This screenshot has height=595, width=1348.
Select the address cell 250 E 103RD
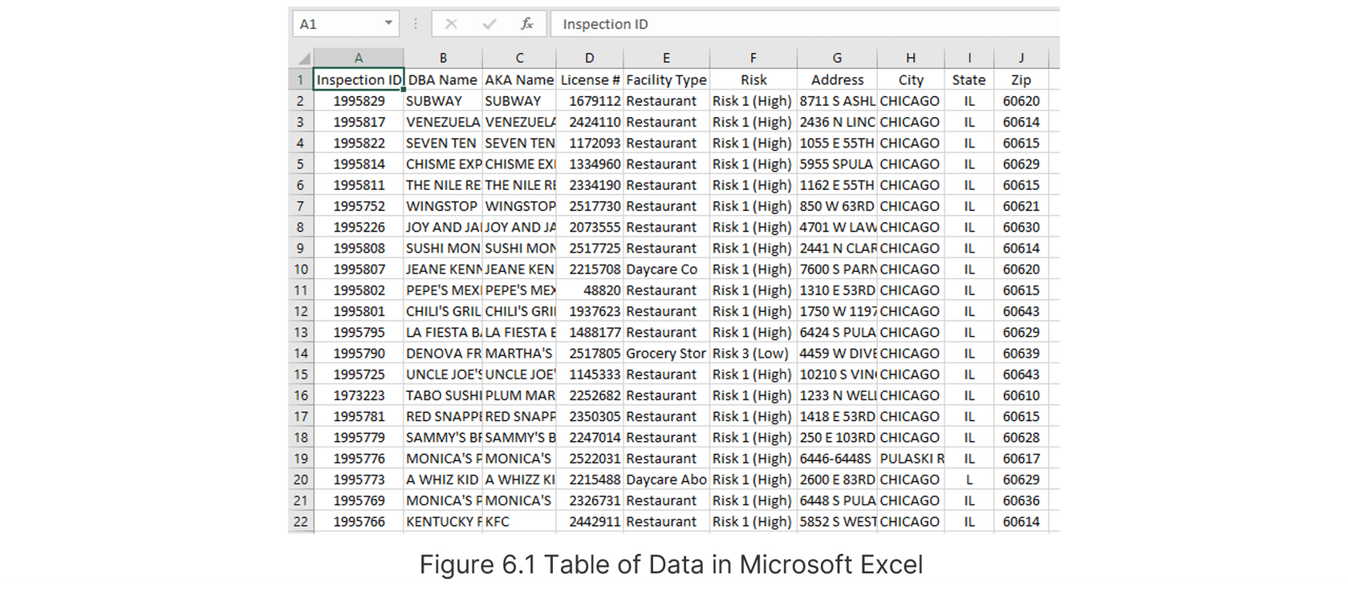coord(837,437)
